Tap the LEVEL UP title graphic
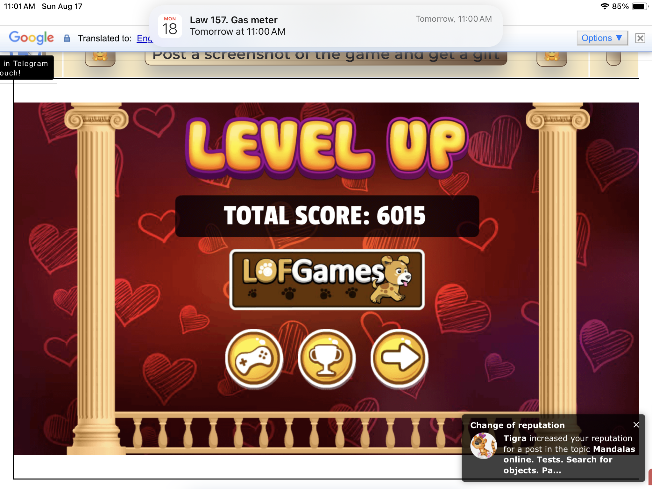Screen dimensions: 652x489 click(327, 148)
